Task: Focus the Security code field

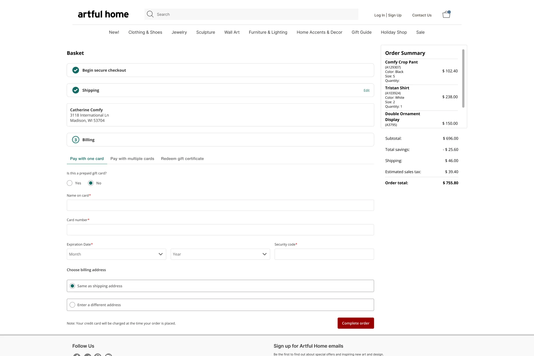Action: pos(324,254)
